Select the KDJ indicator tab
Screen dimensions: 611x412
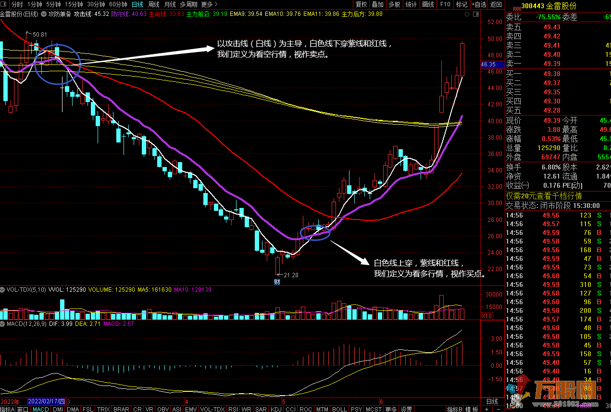(x=276, y=409)
